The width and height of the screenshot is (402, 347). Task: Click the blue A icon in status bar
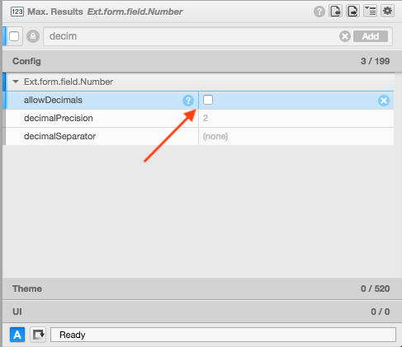tap(17, 335)
